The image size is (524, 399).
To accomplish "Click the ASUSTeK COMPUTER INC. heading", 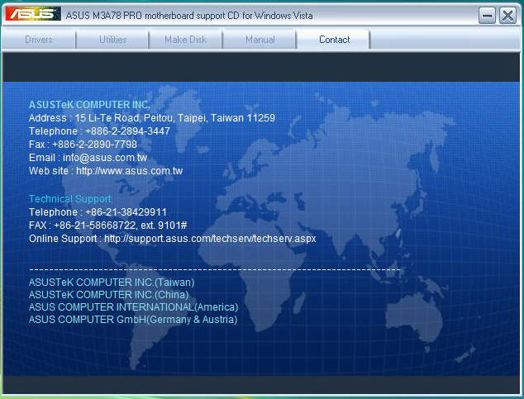I will pos(89,105).
